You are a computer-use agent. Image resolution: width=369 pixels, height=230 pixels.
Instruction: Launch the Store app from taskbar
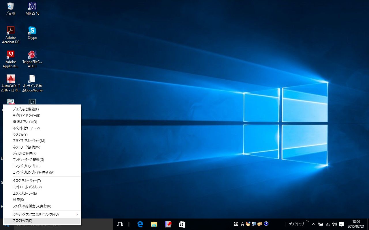coord(182,224)
